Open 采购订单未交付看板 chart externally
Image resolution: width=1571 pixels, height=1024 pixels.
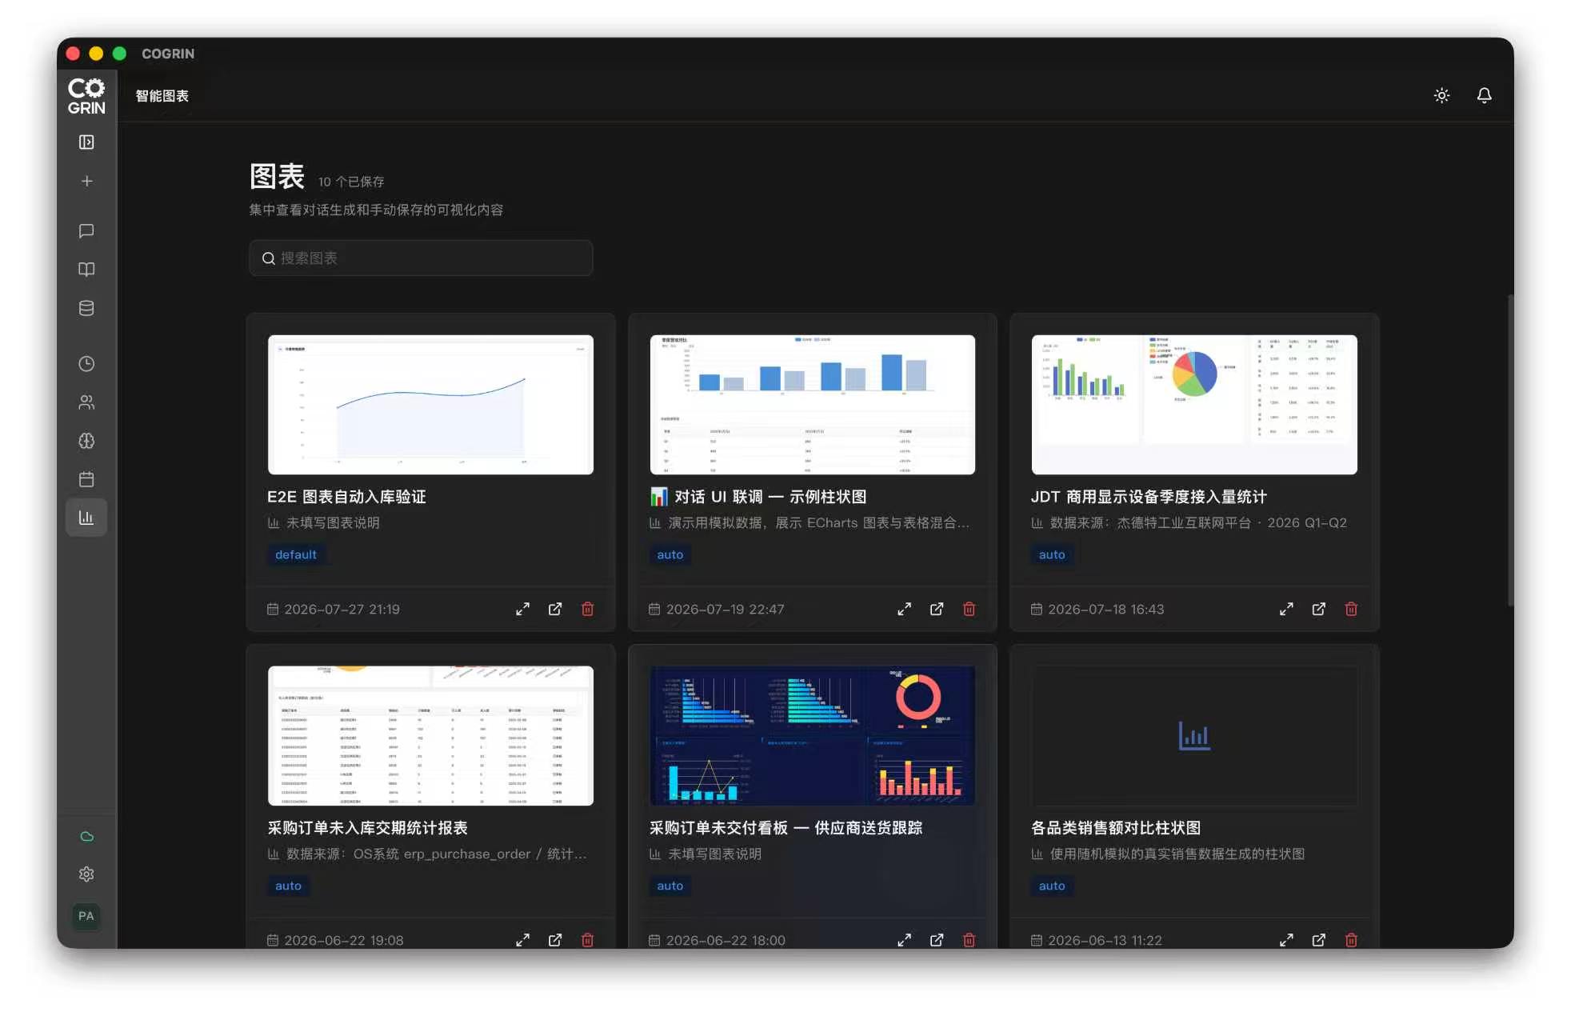pos(937,940)
